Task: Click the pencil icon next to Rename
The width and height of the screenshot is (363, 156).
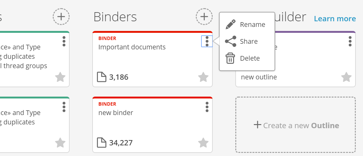Action: point(231,24)
